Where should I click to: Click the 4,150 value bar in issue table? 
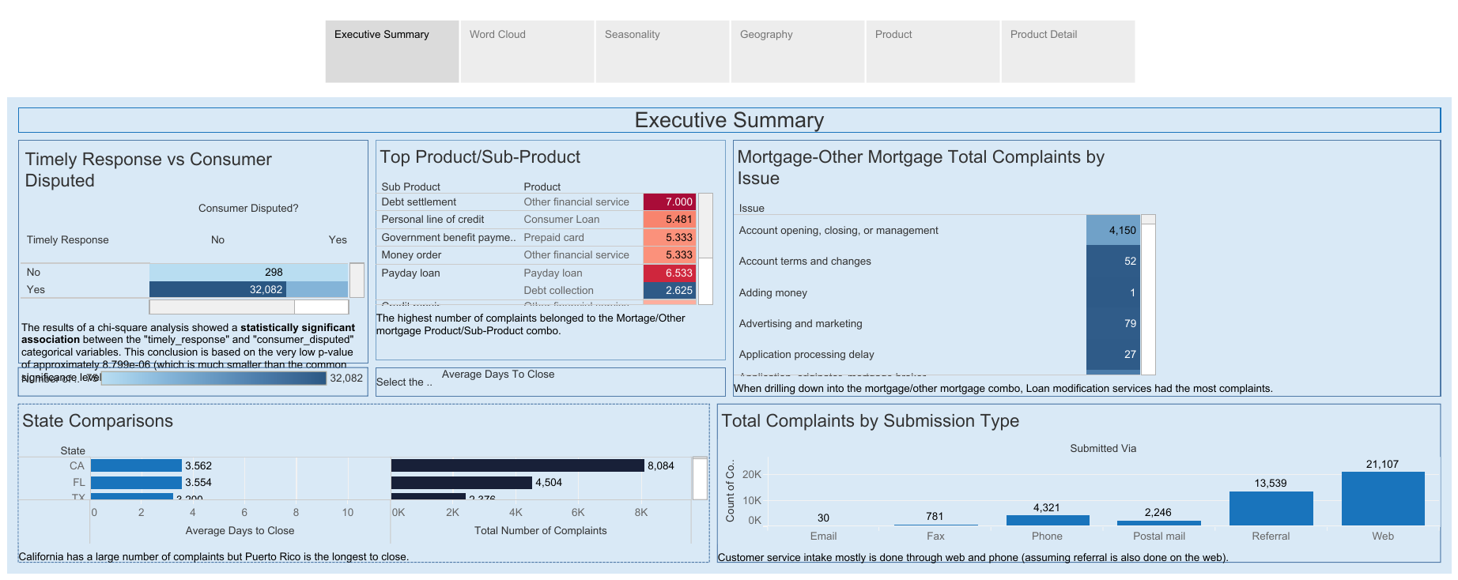[x=1113, y=230]
